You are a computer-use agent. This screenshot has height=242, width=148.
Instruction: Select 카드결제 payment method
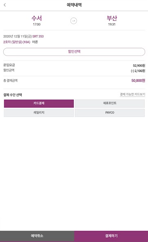point(39,103)
